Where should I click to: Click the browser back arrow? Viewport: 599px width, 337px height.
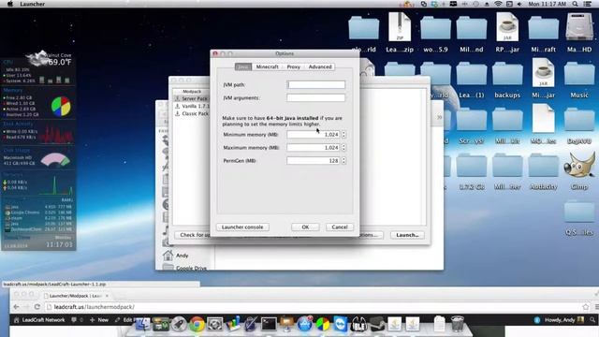click(x=16, y=307)
